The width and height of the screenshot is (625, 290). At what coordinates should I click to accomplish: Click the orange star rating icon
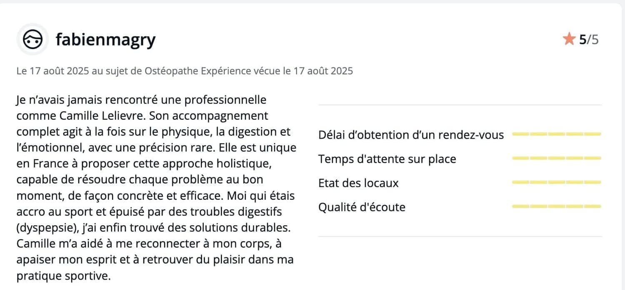569,40
